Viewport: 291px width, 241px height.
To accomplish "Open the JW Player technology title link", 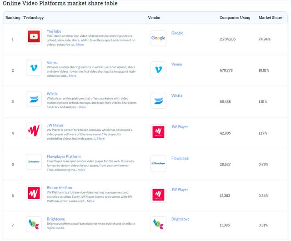I will (x=55, y=126).
